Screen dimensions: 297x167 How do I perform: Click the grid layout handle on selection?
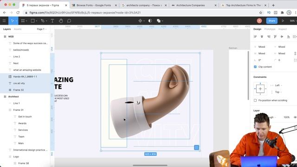tap(196, 148)
